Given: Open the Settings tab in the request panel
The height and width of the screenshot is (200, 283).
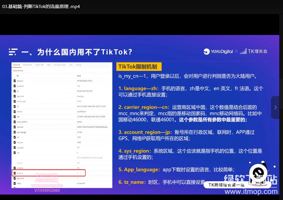Looking at the screenshot, I should [x=79, y=65].
